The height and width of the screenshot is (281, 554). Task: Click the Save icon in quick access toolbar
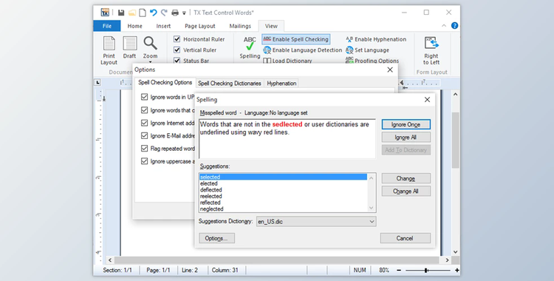121,13
